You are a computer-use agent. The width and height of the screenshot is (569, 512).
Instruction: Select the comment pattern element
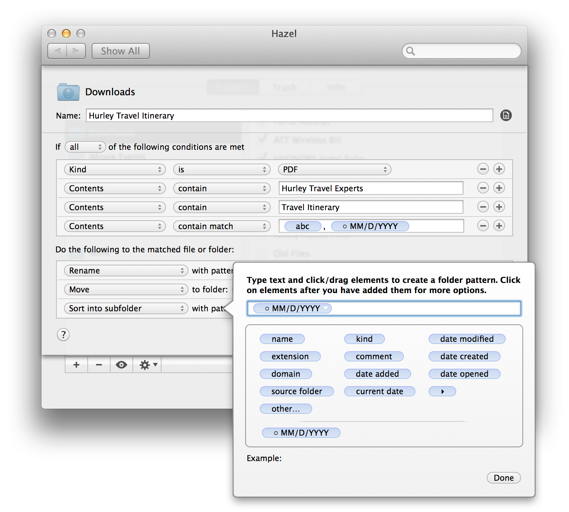pyautogui.click(x=374, y=356)
